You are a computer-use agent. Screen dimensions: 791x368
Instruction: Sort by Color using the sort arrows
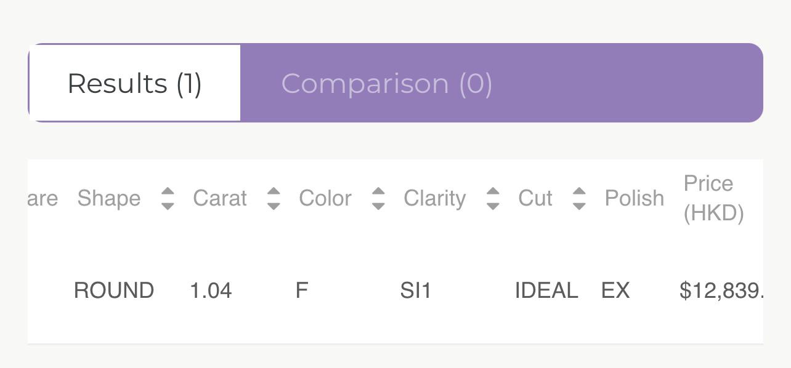[x=378, y=198]
